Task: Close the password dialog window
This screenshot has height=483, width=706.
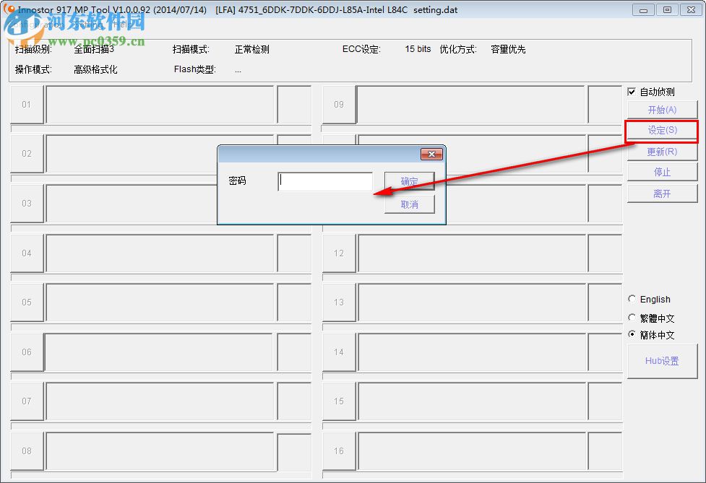Action: [431, 154]
